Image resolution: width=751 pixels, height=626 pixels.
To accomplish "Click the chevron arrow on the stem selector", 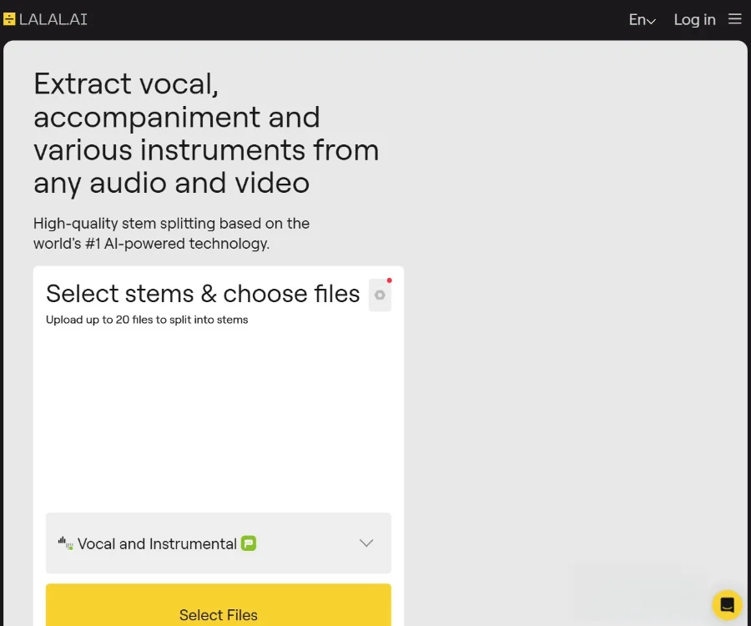I will point(365,543).
